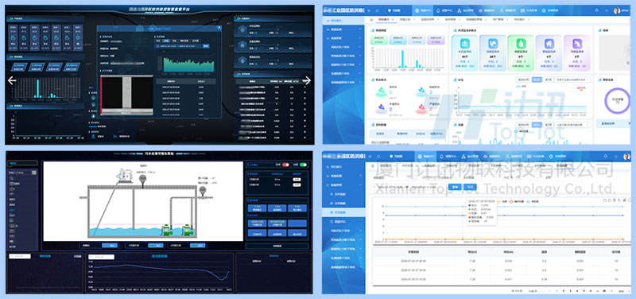
Task: Select highlighted range button on water level chart
Action: pos(537,80)
